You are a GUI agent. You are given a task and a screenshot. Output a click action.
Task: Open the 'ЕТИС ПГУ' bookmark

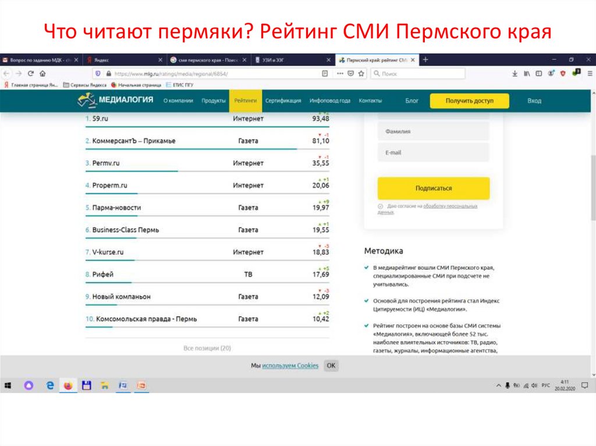[180, 85]
